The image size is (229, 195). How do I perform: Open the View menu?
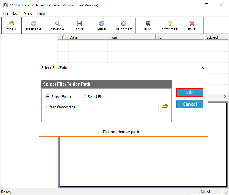click(28, 13)
